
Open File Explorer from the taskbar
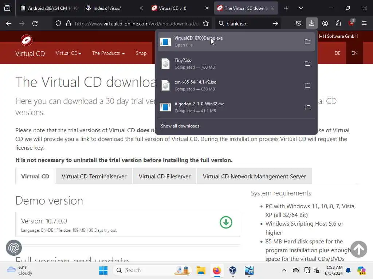(x=201, y=270)
